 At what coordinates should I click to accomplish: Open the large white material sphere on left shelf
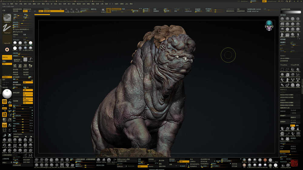7,94
